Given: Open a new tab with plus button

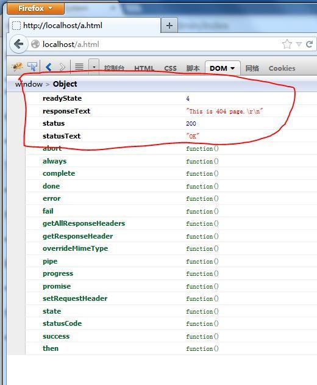Looking at the screenshot, I should coord(169,25).
